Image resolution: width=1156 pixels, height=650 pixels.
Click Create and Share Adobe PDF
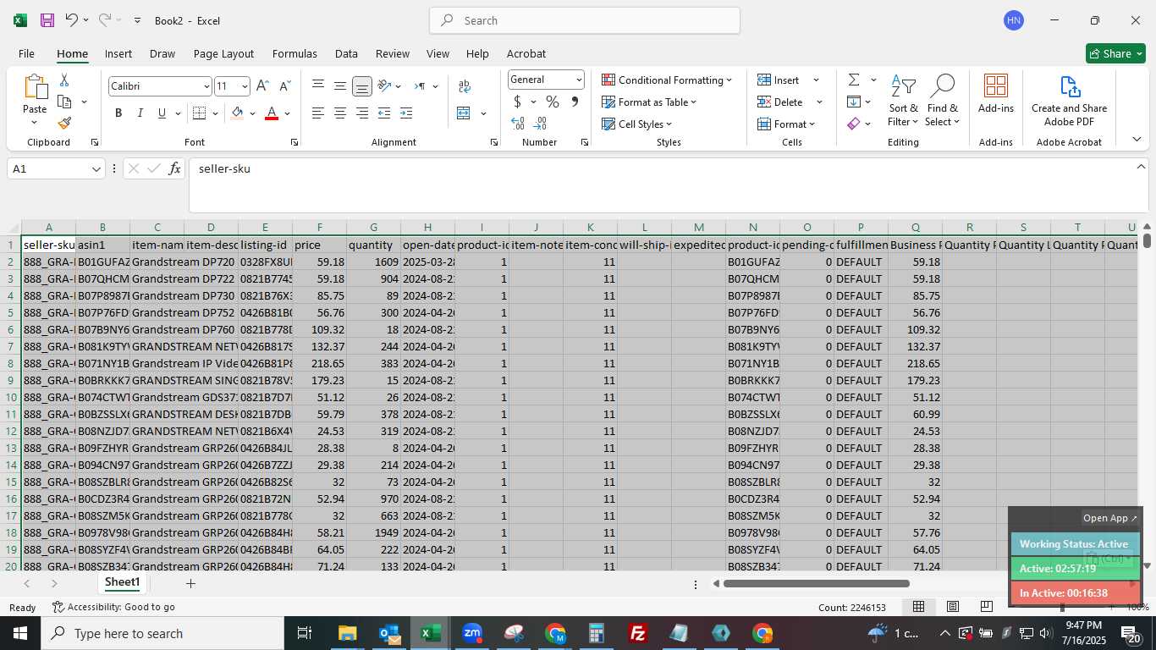1069,101
